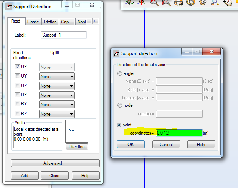Open the Gap tab

click(x=67, y=22)
